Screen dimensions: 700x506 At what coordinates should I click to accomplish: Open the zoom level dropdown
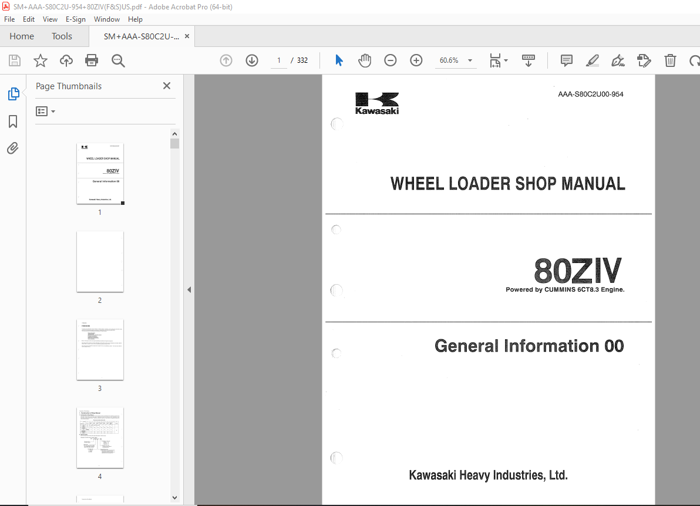click(x=470, y=60)
